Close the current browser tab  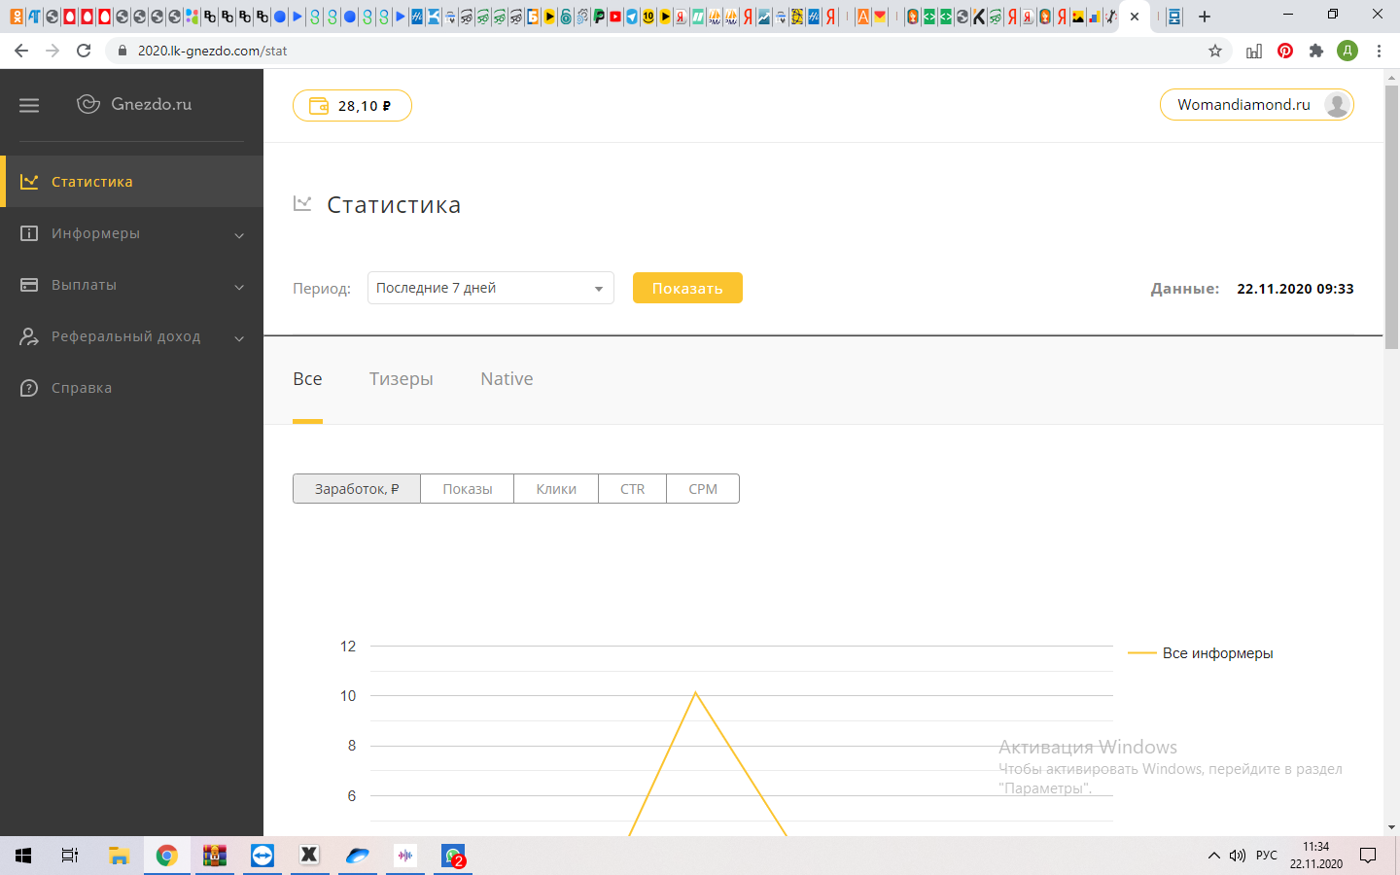(1135, 17)
